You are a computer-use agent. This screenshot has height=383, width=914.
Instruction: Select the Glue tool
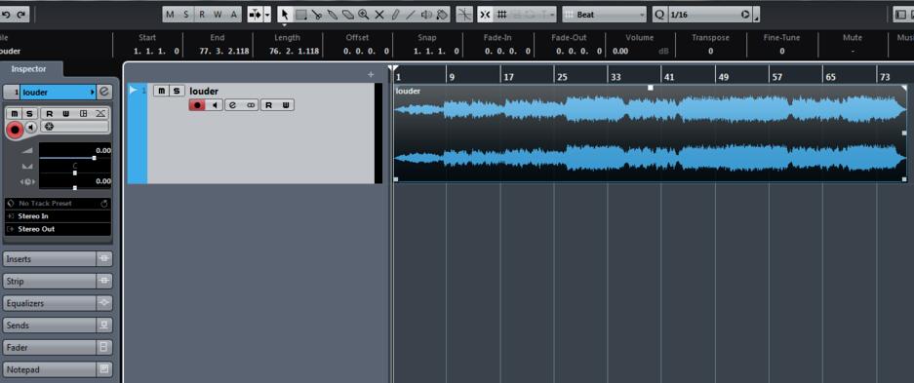tap(333, 15)
